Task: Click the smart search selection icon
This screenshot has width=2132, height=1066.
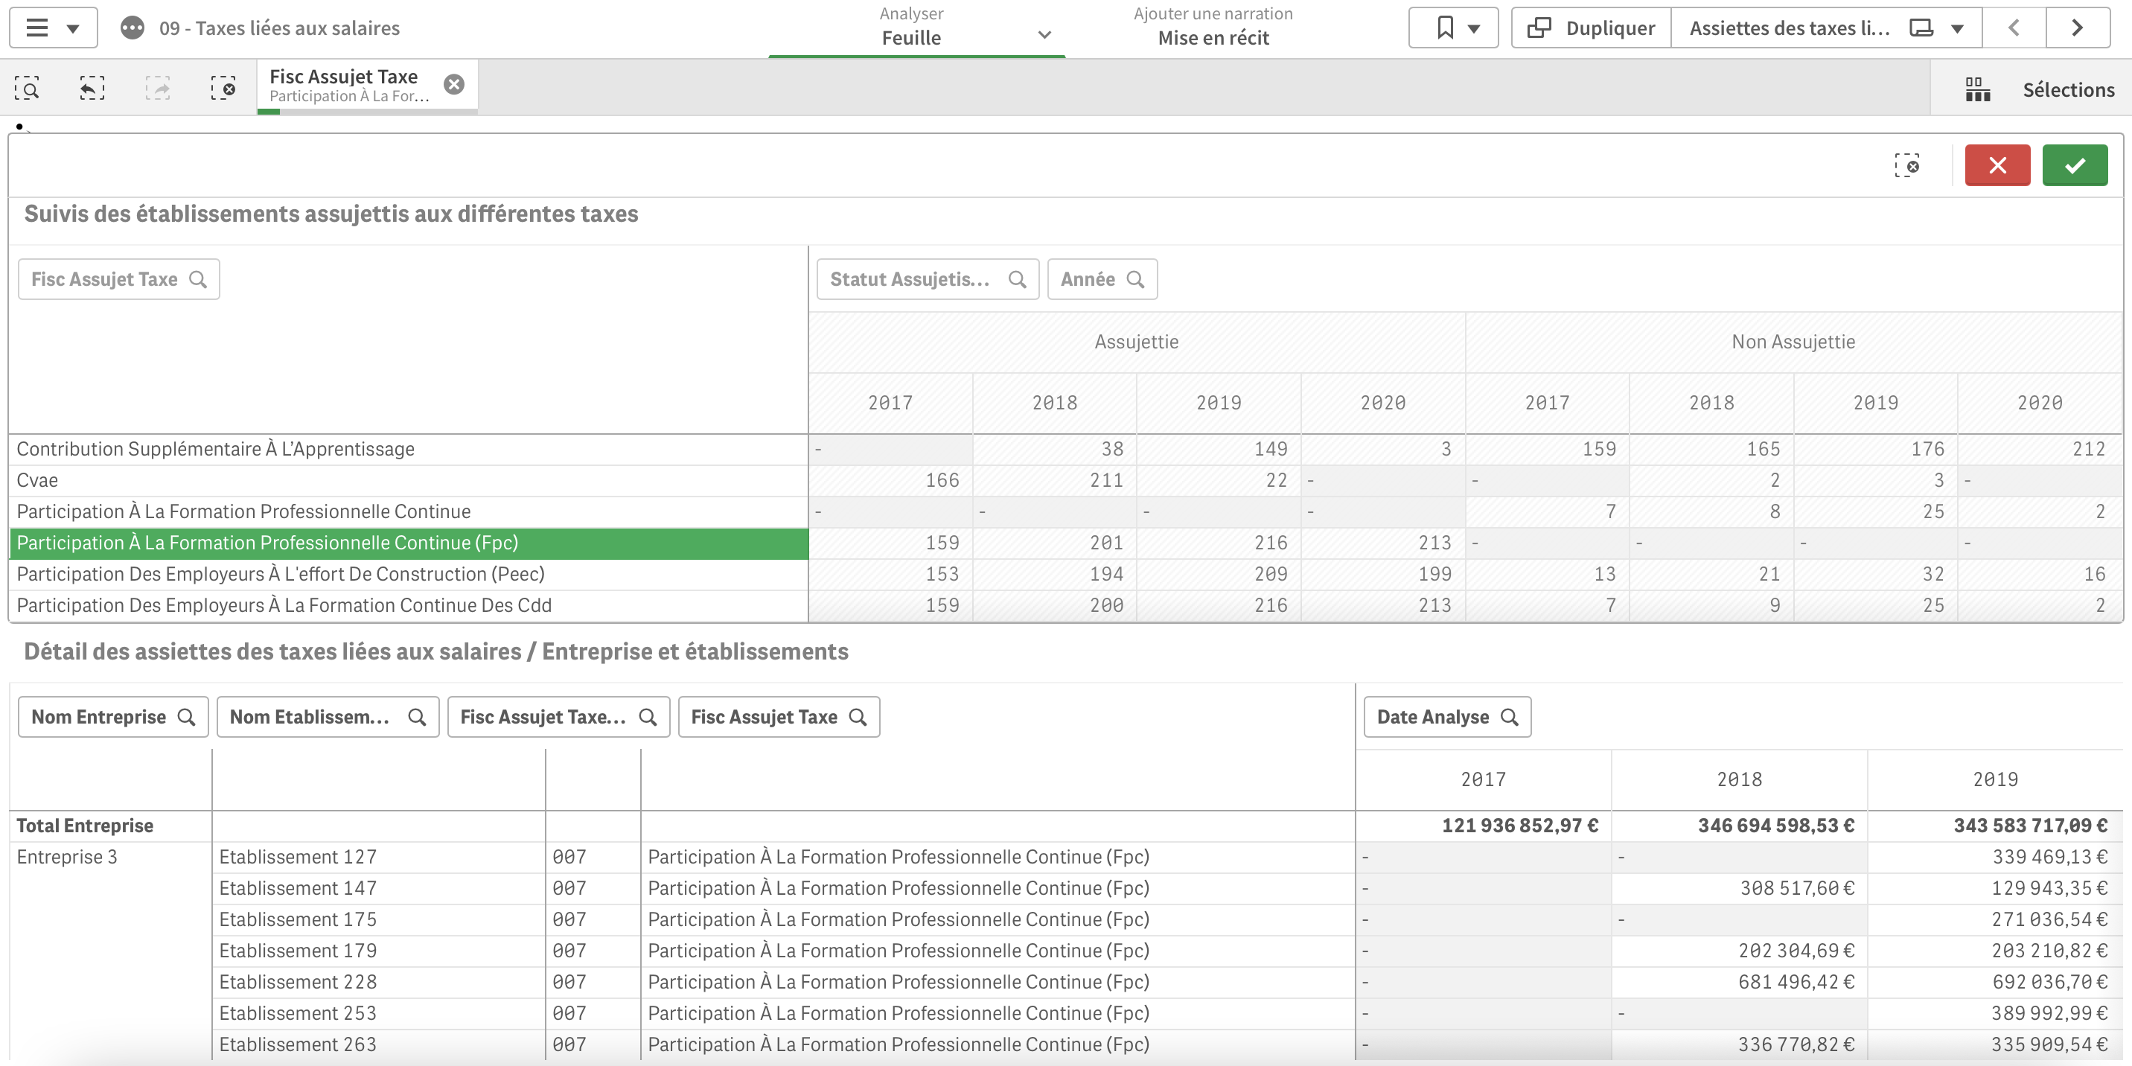Action: [28, 88]
